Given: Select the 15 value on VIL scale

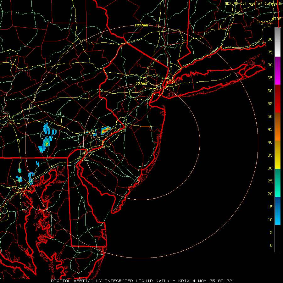Looking at the screenshot, I should (270, 207).
